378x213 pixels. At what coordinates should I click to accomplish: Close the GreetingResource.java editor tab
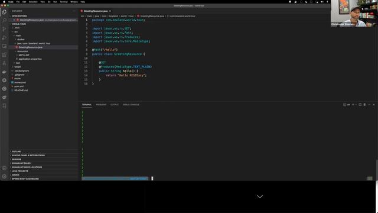(x=110, y=11)
